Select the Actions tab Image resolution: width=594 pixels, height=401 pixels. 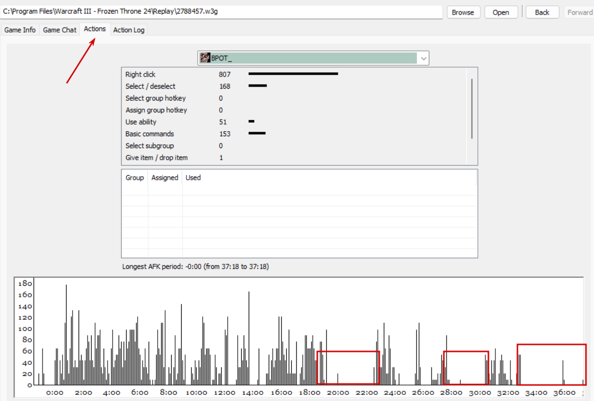pos(95,29)
